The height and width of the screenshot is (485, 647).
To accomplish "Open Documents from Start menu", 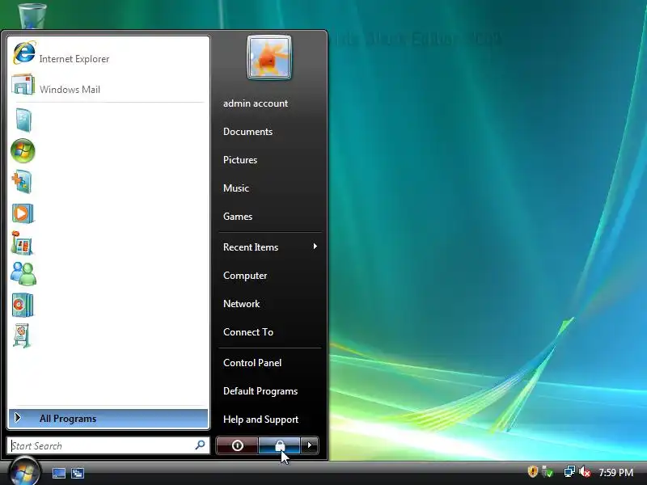I will tap(247, 132).
